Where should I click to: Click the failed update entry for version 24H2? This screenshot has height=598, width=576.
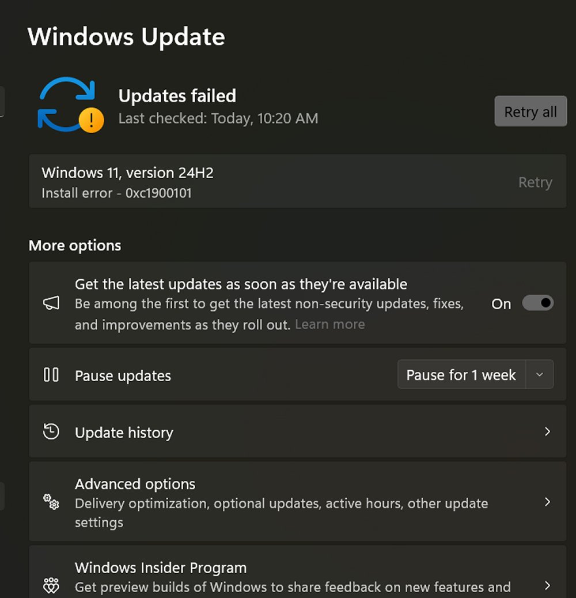(x=230, y=182)
